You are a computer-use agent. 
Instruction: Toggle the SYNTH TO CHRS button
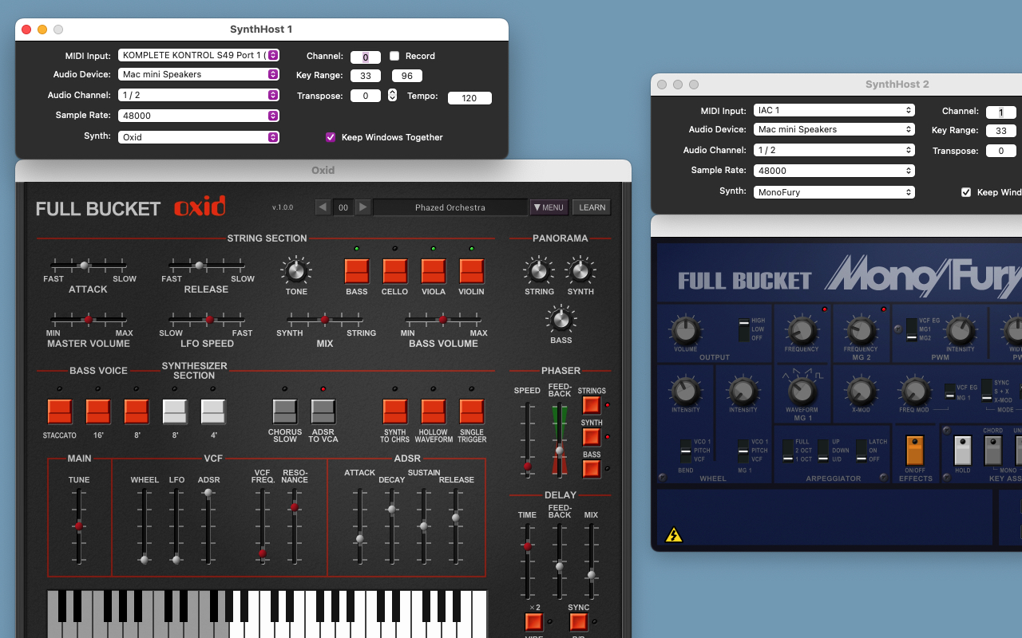pyautogui.click(x=395, y=412)
